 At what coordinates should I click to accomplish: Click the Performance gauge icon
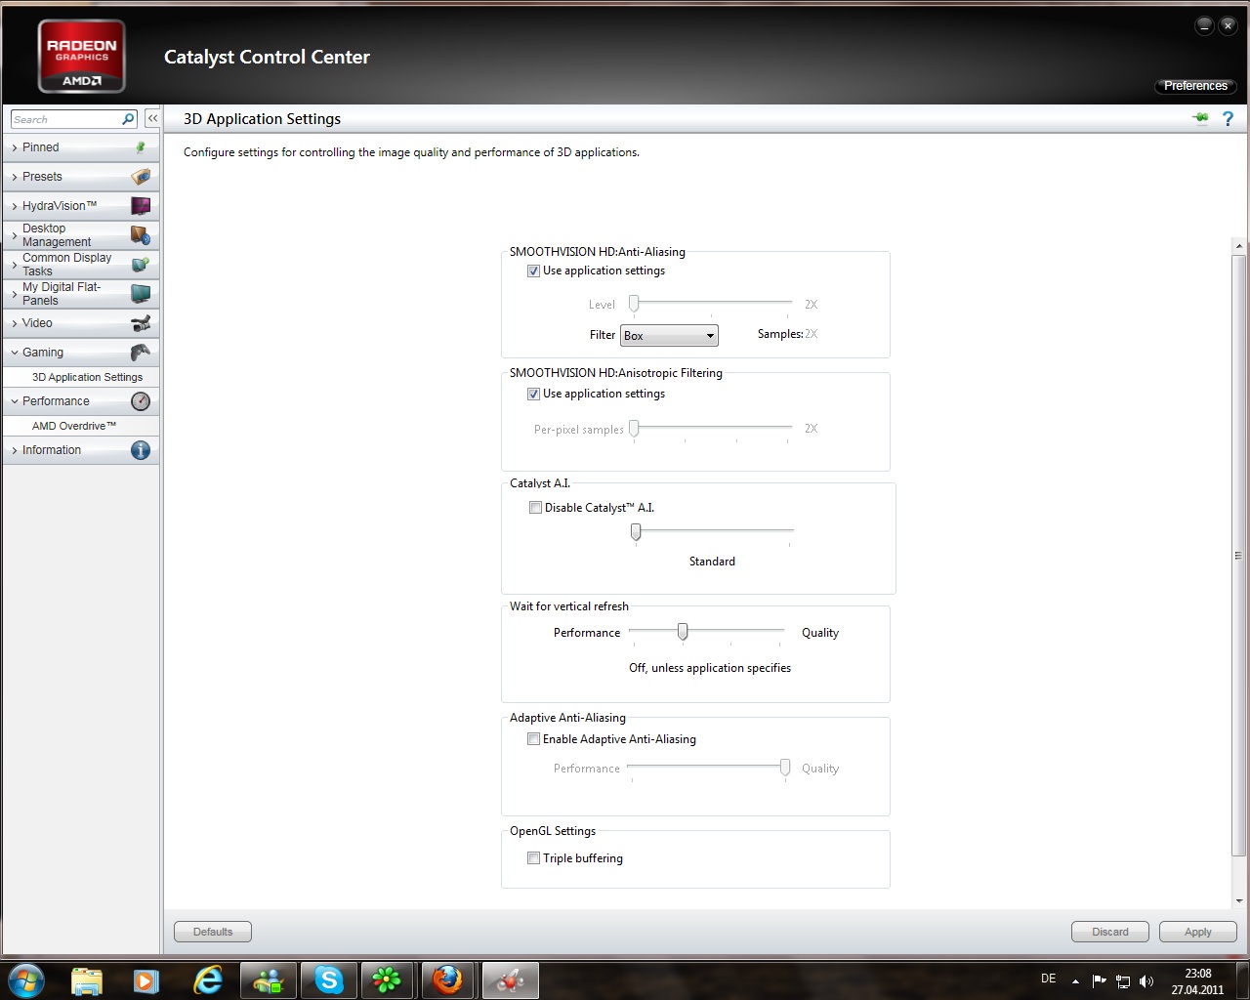click(x=141, y=401)
